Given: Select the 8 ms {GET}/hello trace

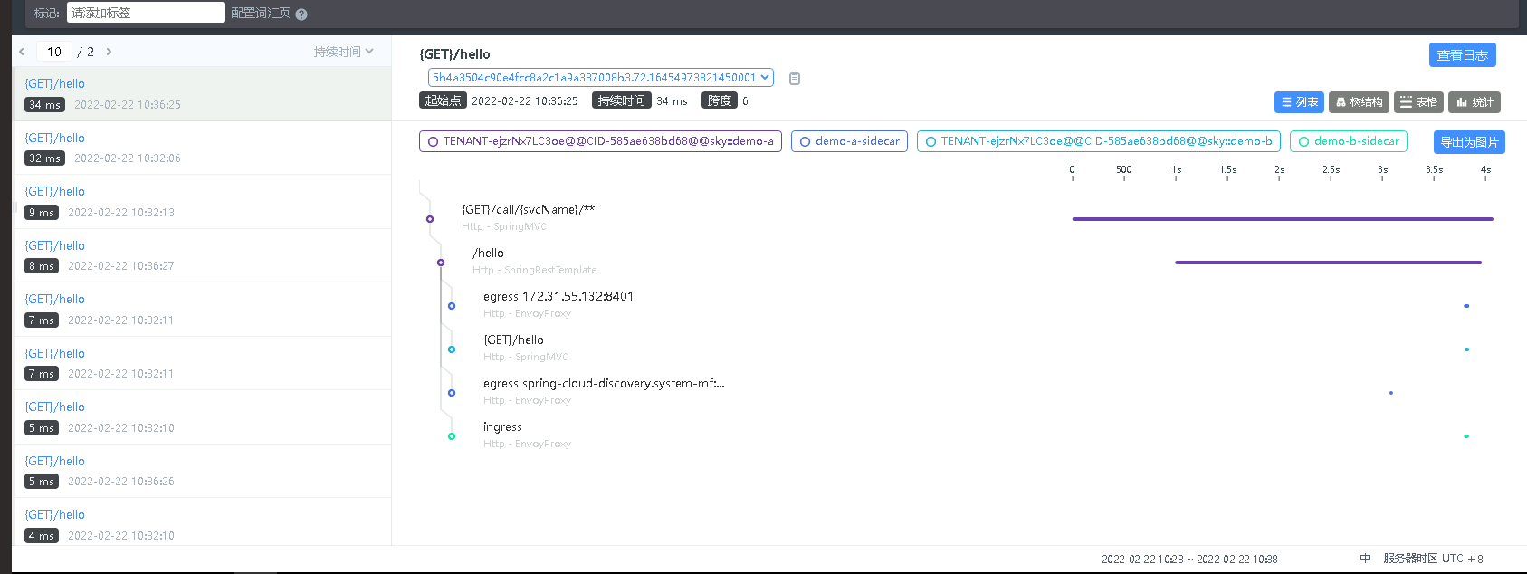Looking at the screenshot, I should [x=202, y=255].
